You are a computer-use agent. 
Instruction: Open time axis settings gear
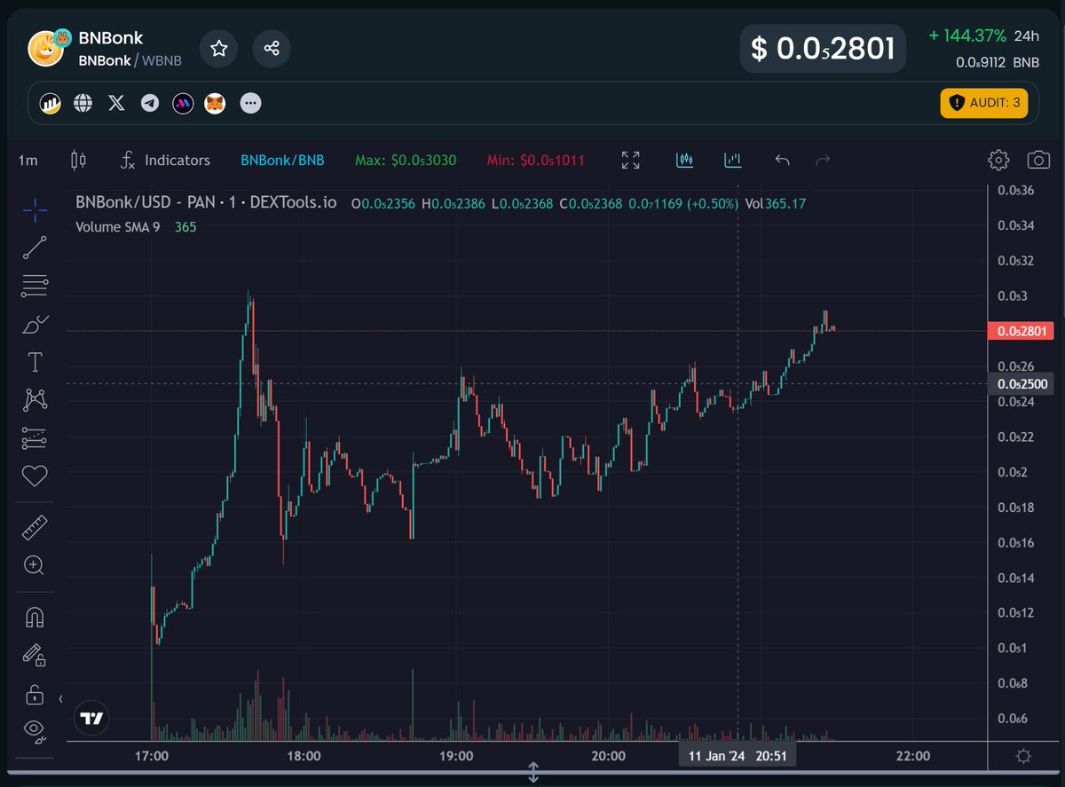coord(1023,756)
